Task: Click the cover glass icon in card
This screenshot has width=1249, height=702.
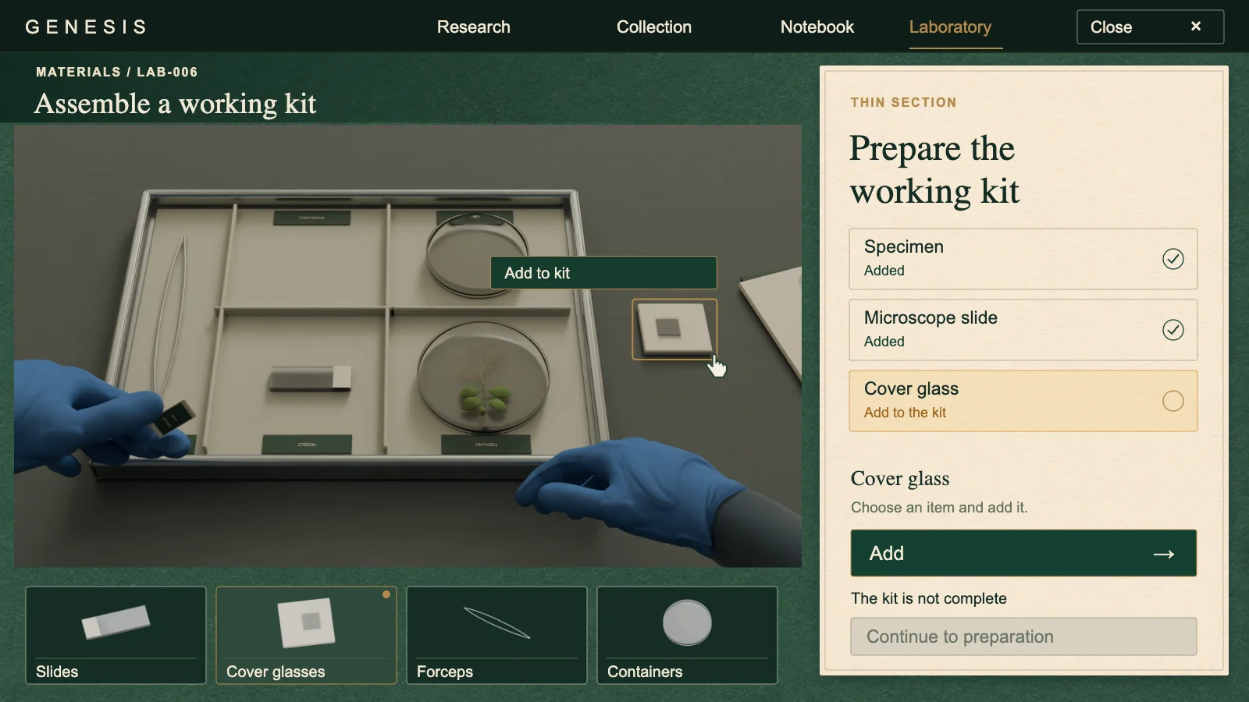Action: tap(307, 622)
